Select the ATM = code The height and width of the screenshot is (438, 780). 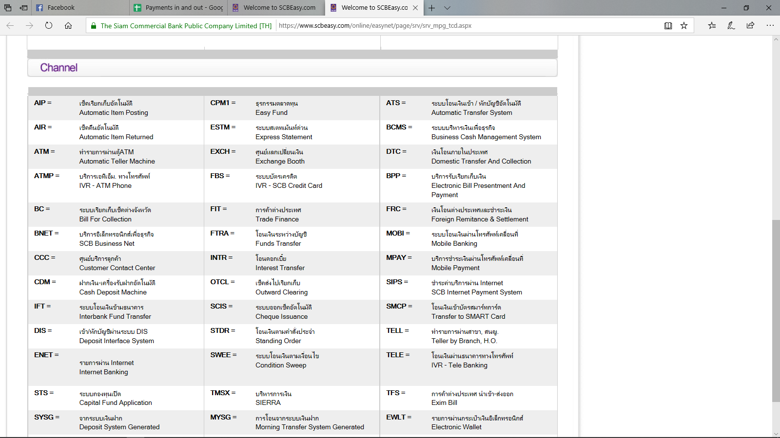[x=44, y=151]
